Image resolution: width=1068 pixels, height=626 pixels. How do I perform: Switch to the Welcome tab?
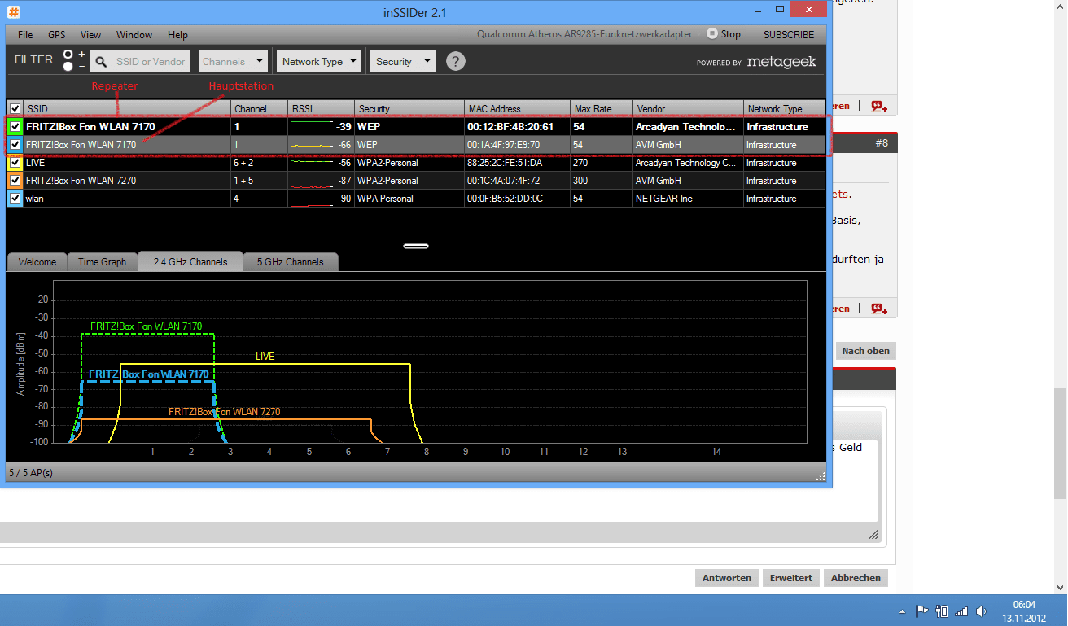[37, 262]
